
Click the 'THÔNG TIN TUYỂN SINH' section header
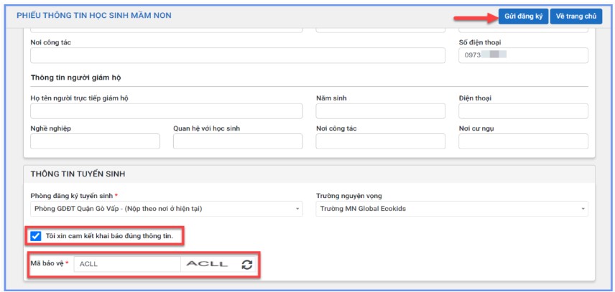tap(79, 174)
